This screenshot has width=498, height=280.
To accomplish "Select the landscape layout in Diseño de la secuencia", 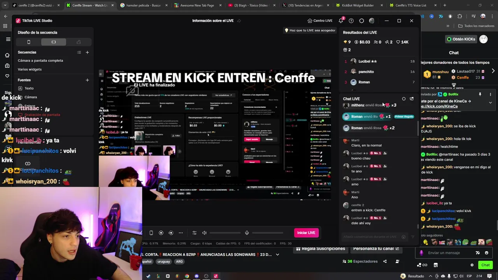I will tap(54, 42).
